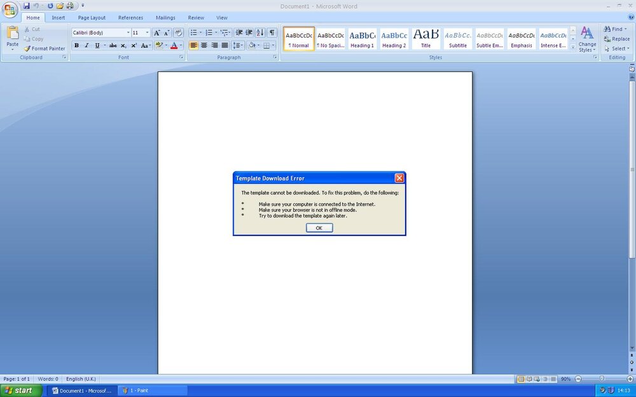Click Replace in Editing group

(x=616, y=39)
